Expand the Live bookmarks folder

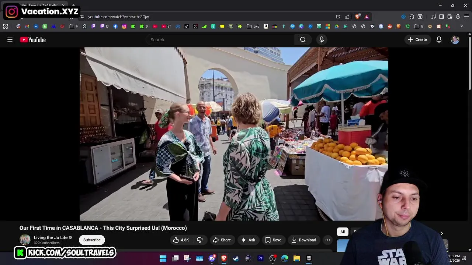click(x=253, y=26)
